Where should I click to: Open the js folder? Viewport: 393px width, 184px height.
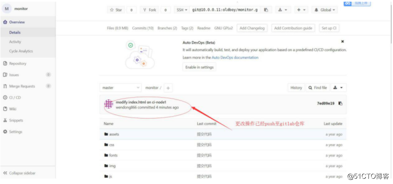click(110, 176)
